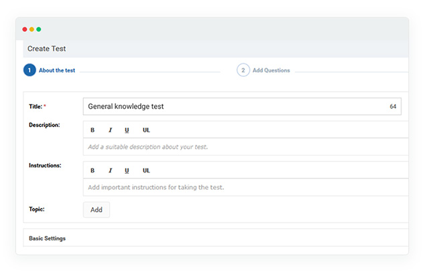Close the window with the red button
The width and height of the screenshot is (429, 274).
pos(25,29)
